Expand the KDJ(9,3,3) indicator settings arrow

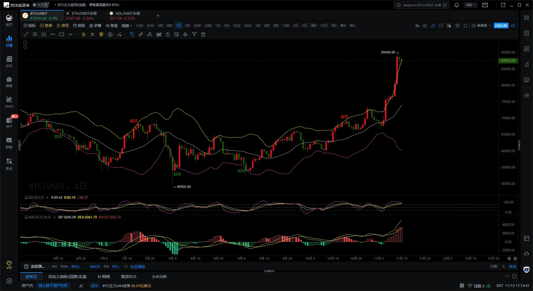pos(47,198)
